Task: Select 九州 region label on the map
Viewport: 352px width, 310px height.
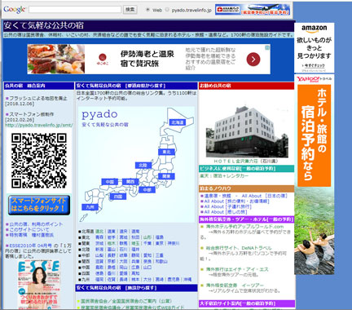Action: (90, 207)
